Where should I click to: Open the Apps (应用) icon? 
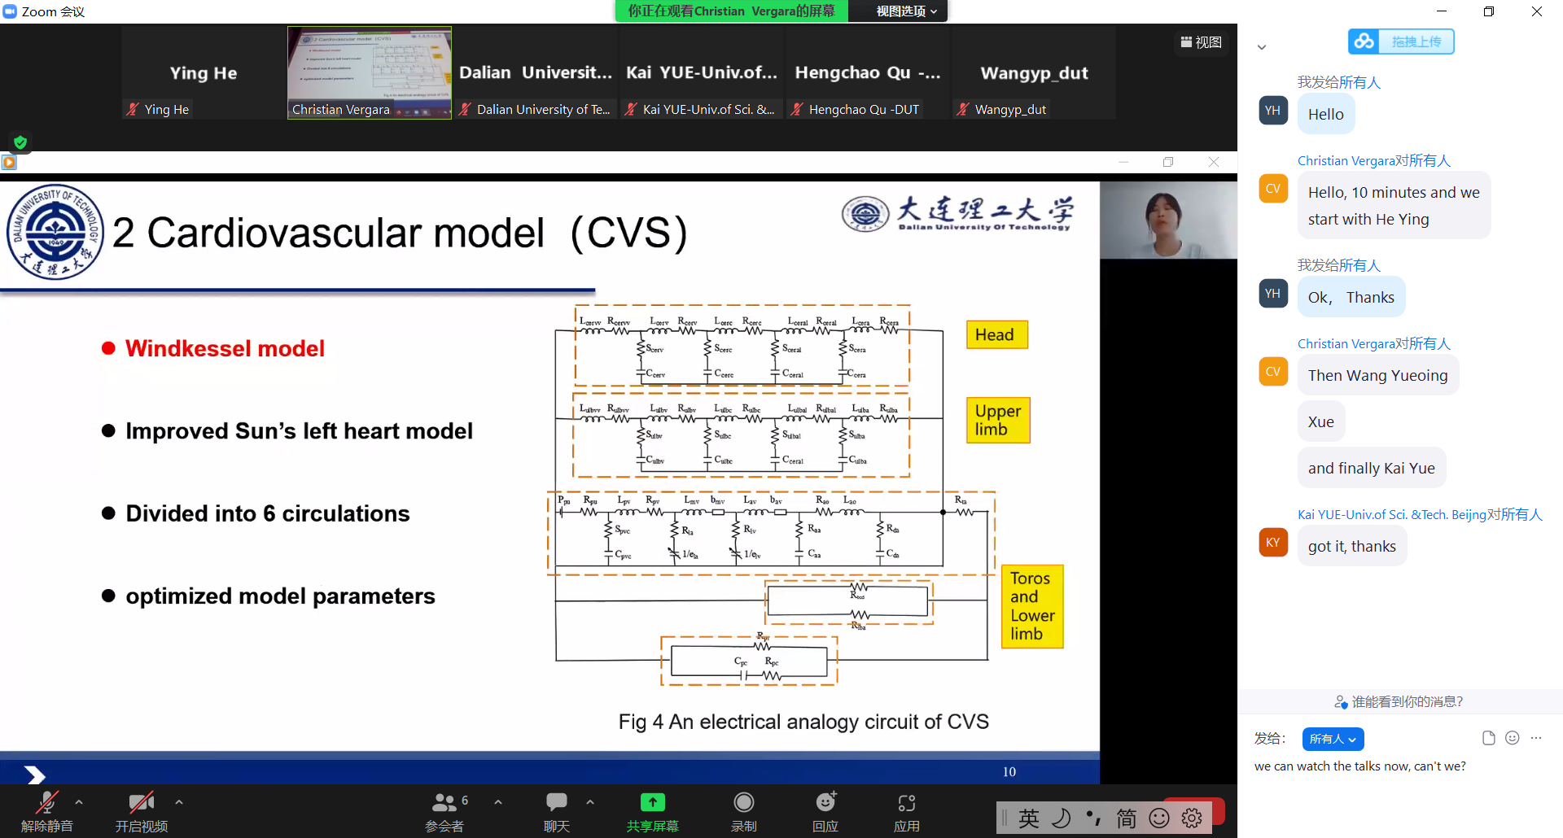(x=906, y=804)
